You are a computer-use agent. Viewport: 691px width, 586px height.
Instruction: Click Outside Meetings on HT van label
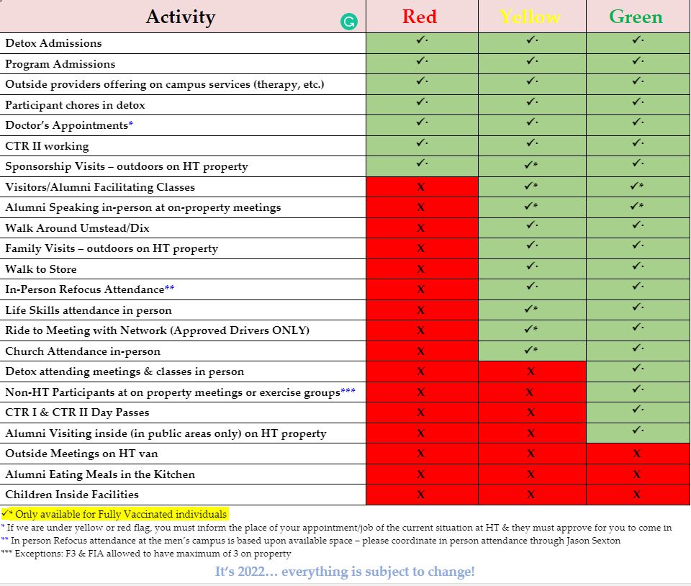[81, 454]
